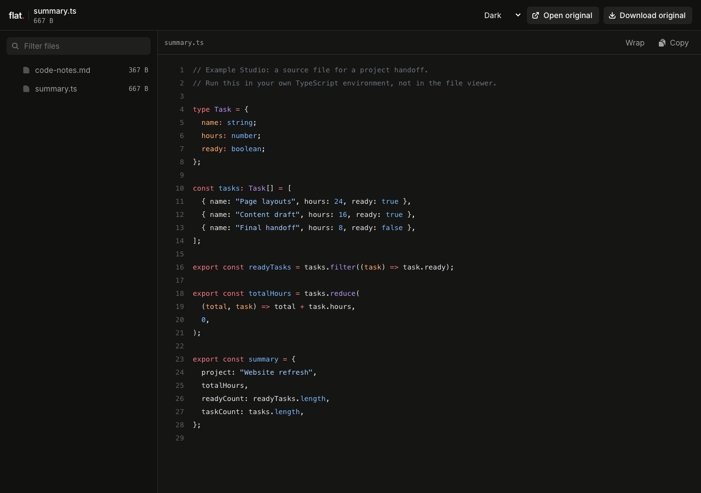The image size is (701, 493).
Task: Click the file icon next to summary.ts
Action: point(26,89)
